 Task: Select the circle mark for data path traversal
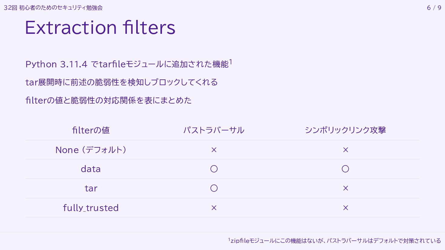[x=214, y=169]
